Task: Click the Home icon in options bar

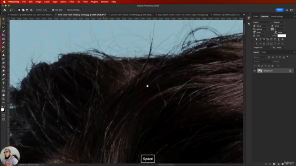Action: 5,10
